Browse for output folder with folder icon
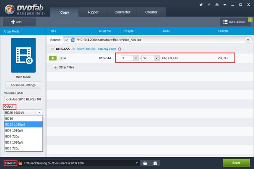Image resolution: width=254 pixels, height=169 pixels. [145, 163]
